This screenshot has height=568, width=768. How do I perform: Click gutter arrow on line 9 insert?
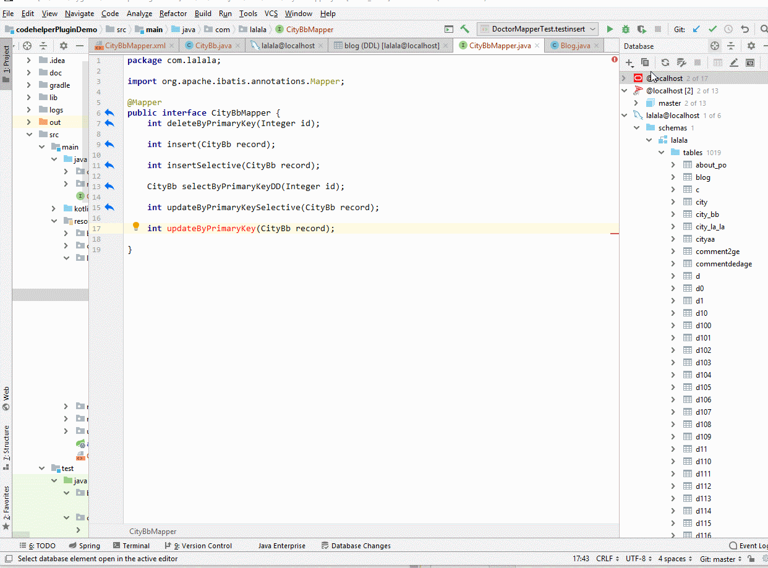tap(109, 144)
